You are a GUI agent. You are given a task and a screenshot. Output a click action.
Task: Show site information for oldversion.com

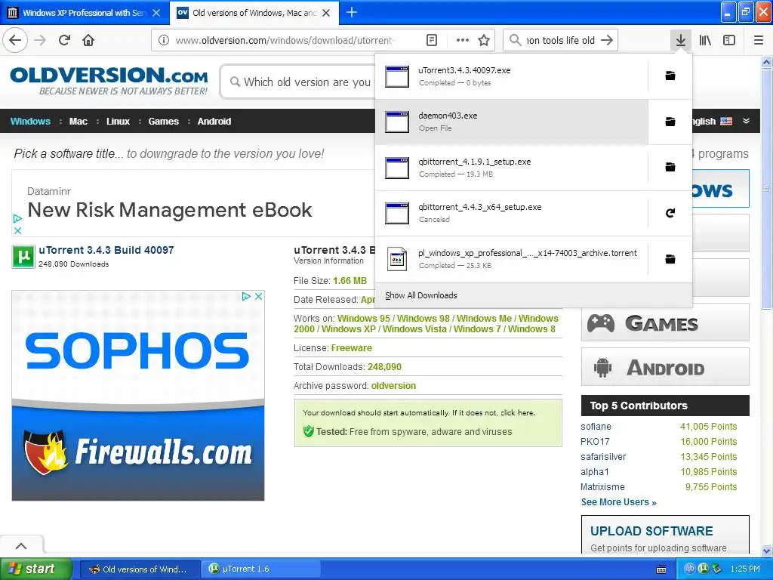point(164,40)
